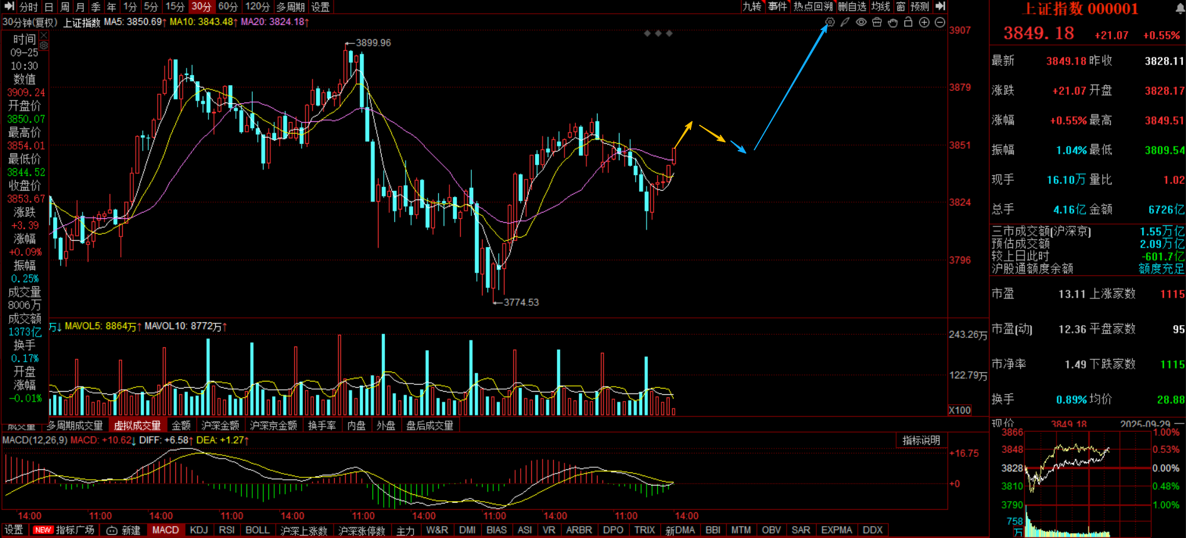Click the 指标说明 button
Image resolution: width=1186 pixels, height=538 pixels.
pos(921,440)
